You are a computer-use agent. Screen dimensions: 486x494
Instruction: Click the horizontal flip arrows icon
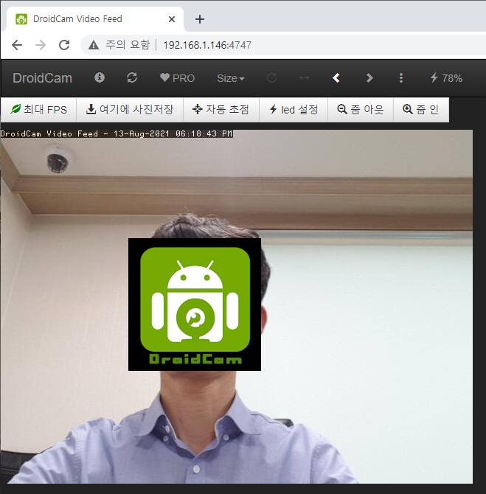pyautogui.click(x=304, y=77)
